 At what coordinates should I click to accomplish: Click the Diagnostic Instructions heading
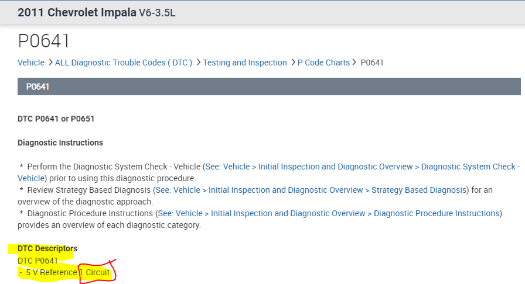pos(60,143)
